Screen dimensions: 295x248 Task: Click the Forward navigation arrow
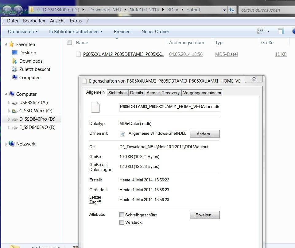point(18,10)
